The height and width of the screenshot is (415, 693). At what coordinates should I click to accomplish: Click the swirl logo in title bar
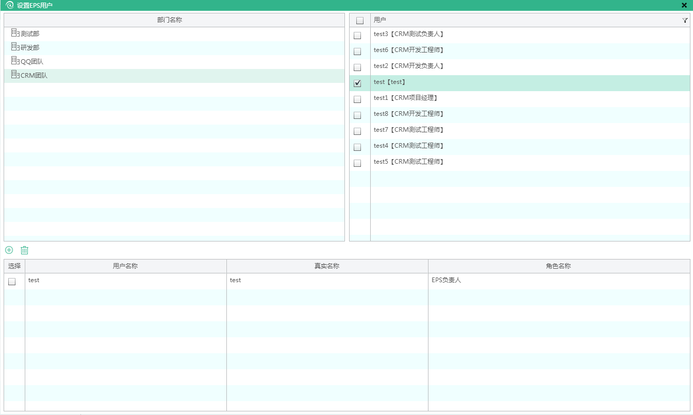point(9,5)
